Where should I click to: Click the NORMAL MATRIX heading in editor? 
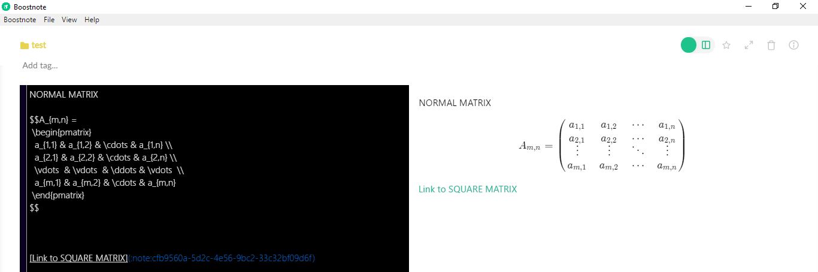63,95
